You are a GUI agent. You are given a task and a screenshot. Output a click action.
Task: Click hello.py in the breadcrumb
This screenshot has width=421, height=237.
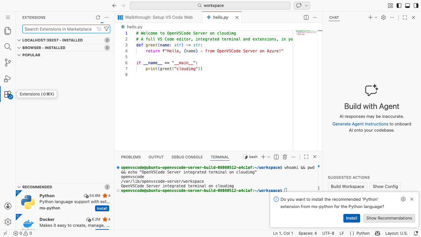tap(135, 27)
